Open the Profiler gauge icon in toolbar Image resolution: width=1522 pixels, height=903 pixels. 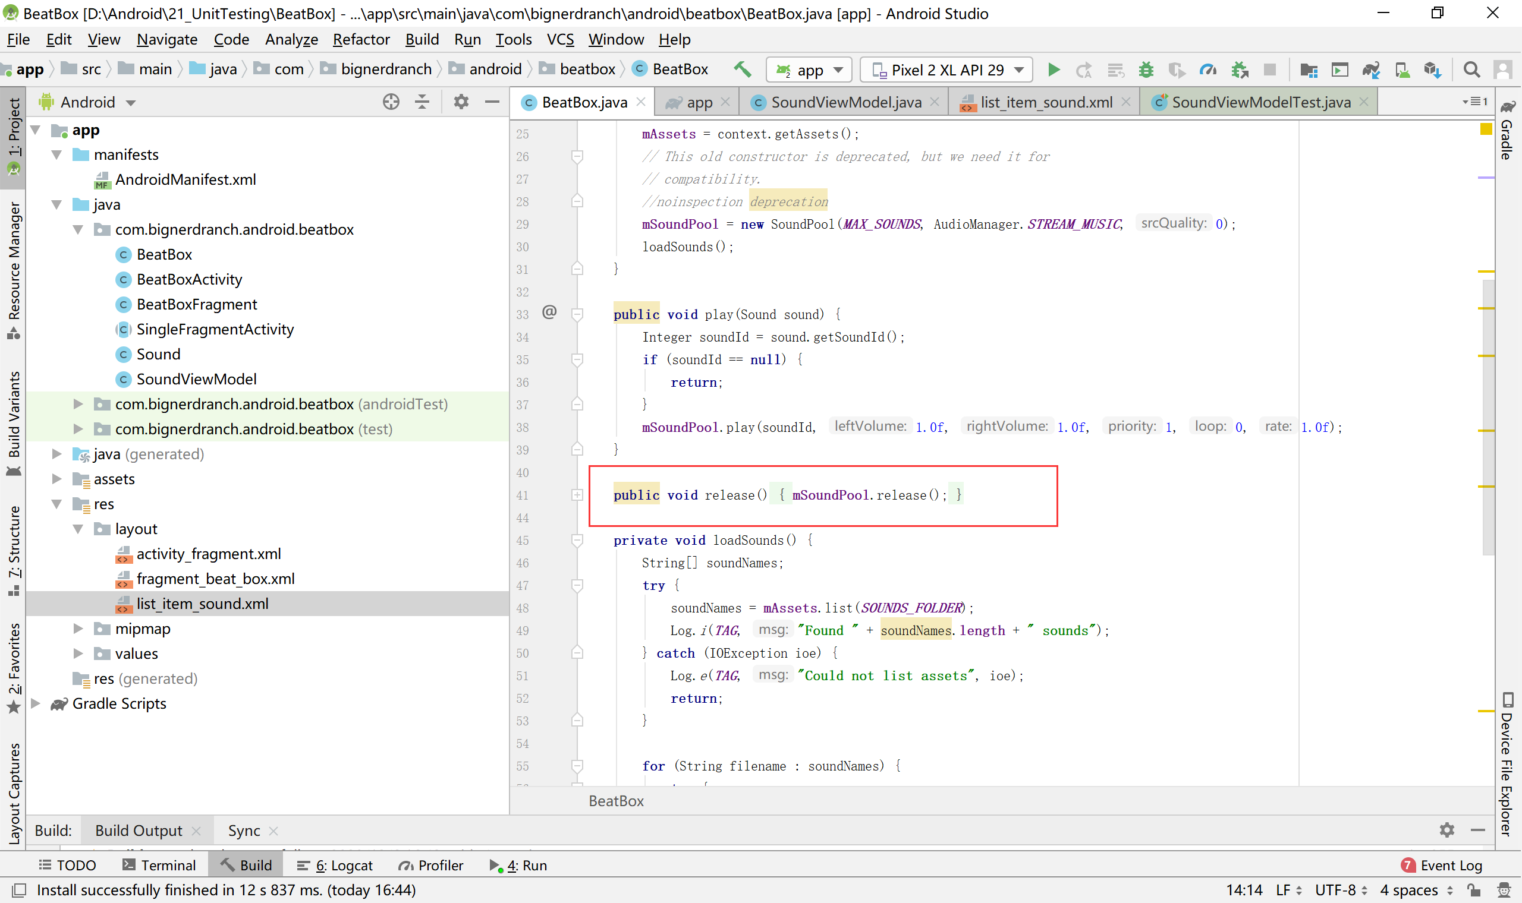pyautogui.click(x=1208, y=70)
